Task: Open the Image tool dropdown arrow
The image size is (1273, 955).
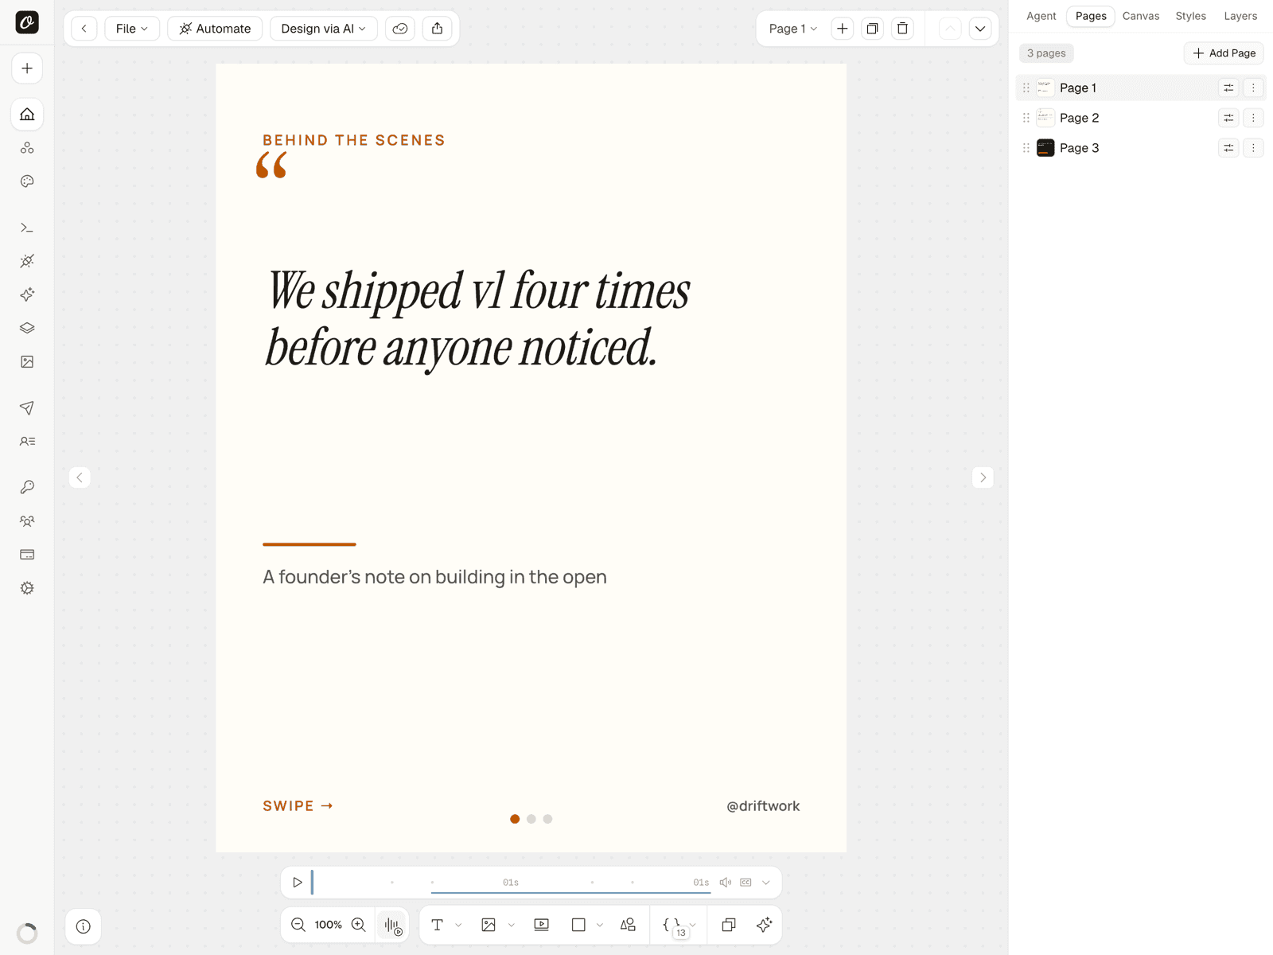Action: point(512,926)
